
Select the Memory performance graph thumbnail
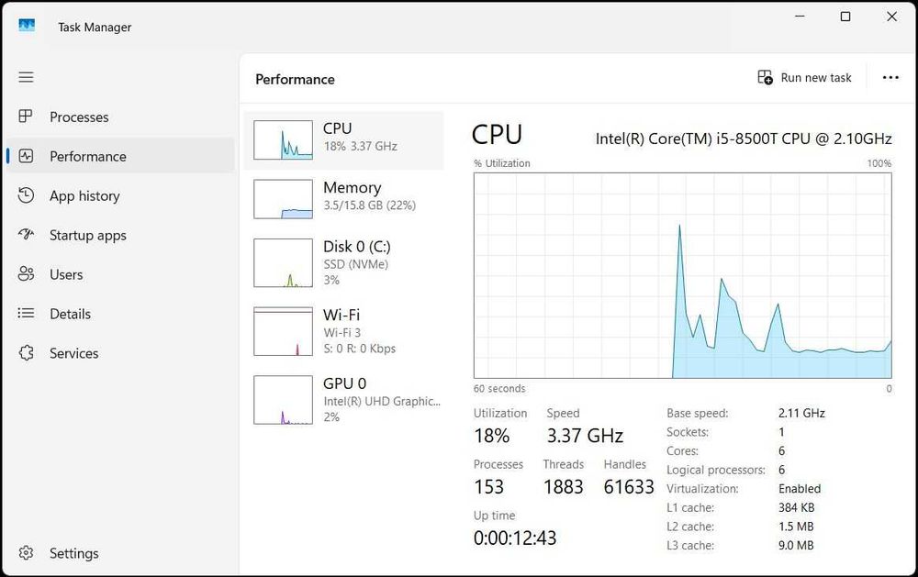pos(283,199)
